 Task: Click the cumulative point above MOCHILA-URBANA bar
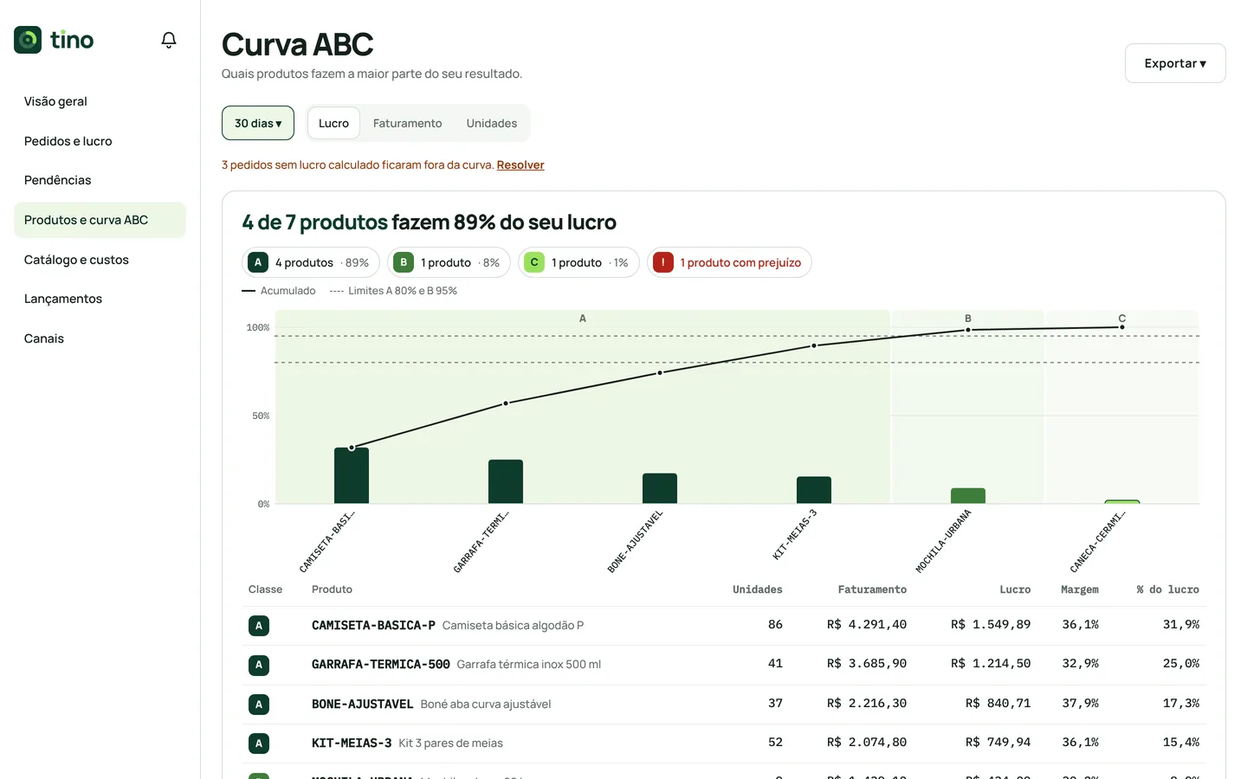pos(968,330)
